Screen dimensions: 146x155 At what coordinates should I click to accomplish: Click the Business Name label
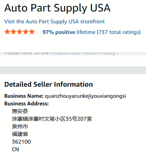[24, 96]
